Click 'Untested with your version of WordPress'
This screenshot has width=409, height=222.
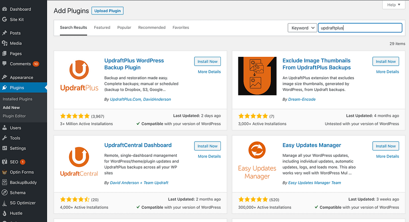pos(362,124)
